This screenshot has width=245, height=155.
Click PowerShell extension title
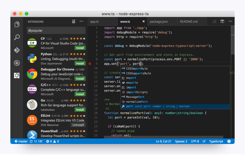click(x=49, y=131)
